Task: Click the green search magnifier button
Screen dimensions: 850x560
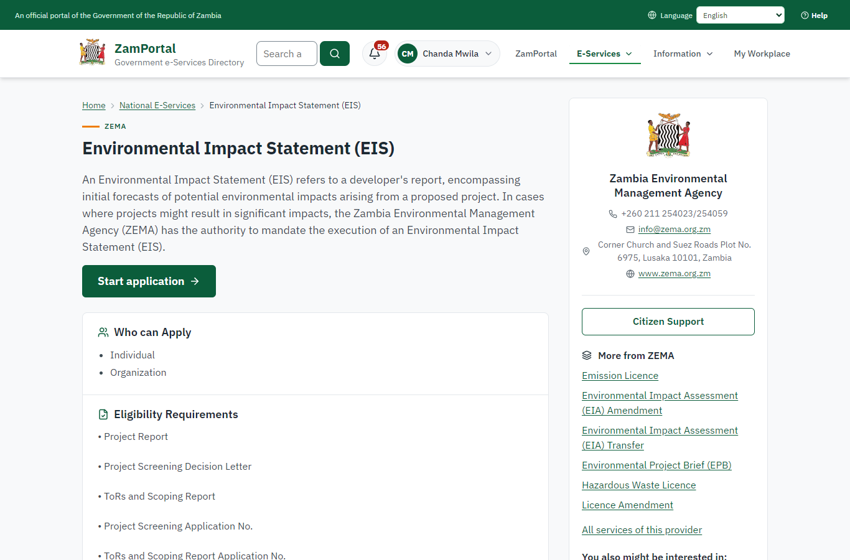Action: [x=335, y=54]
